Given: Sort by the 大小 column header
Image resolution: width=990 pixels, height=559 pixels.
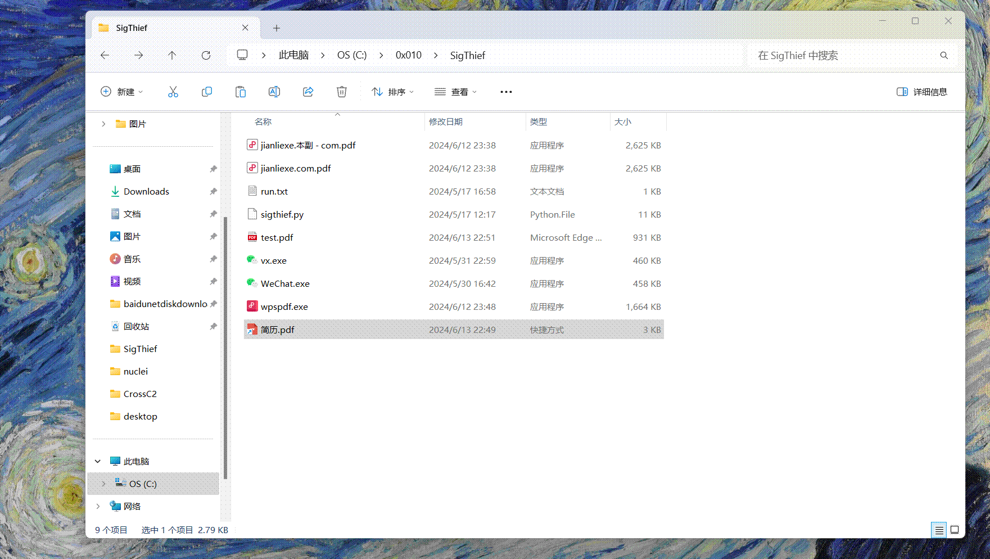Looking at the screenshot, I should click(x=623, y=121).
